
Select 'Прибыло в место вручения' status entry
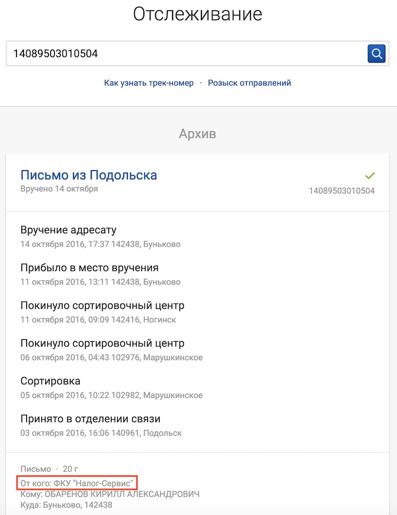point(100,274)
